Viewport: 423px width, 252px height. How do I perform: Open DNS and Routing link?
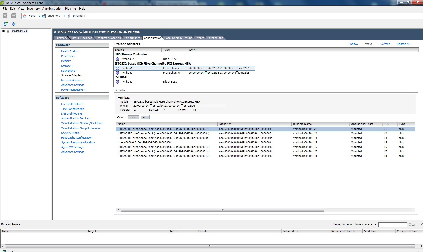tap(71, 114)
